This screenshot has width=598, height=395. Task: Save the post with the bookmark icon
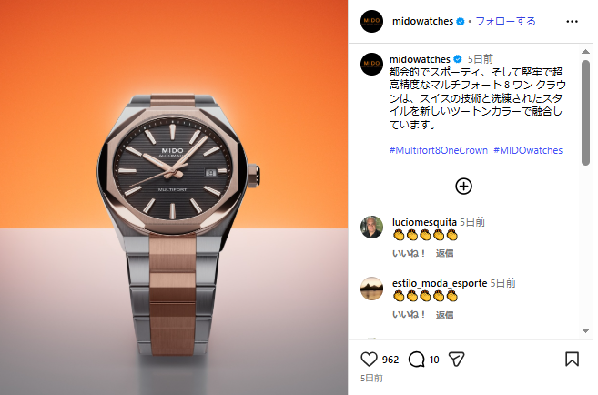[572, 360]
